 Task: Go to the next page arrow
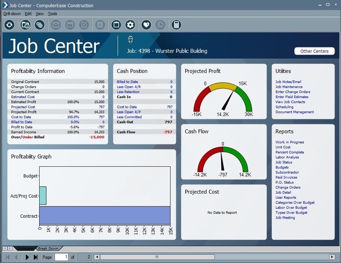(27, 257)
